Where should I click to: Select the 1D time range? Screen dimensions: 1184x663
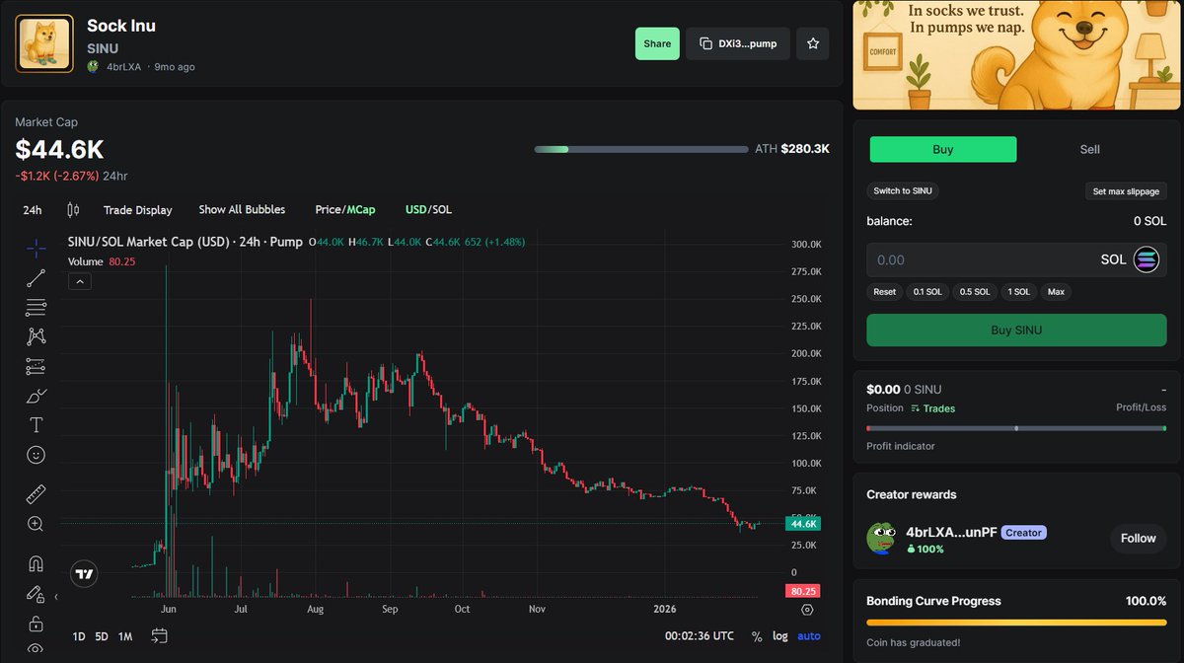pos(79,636)
